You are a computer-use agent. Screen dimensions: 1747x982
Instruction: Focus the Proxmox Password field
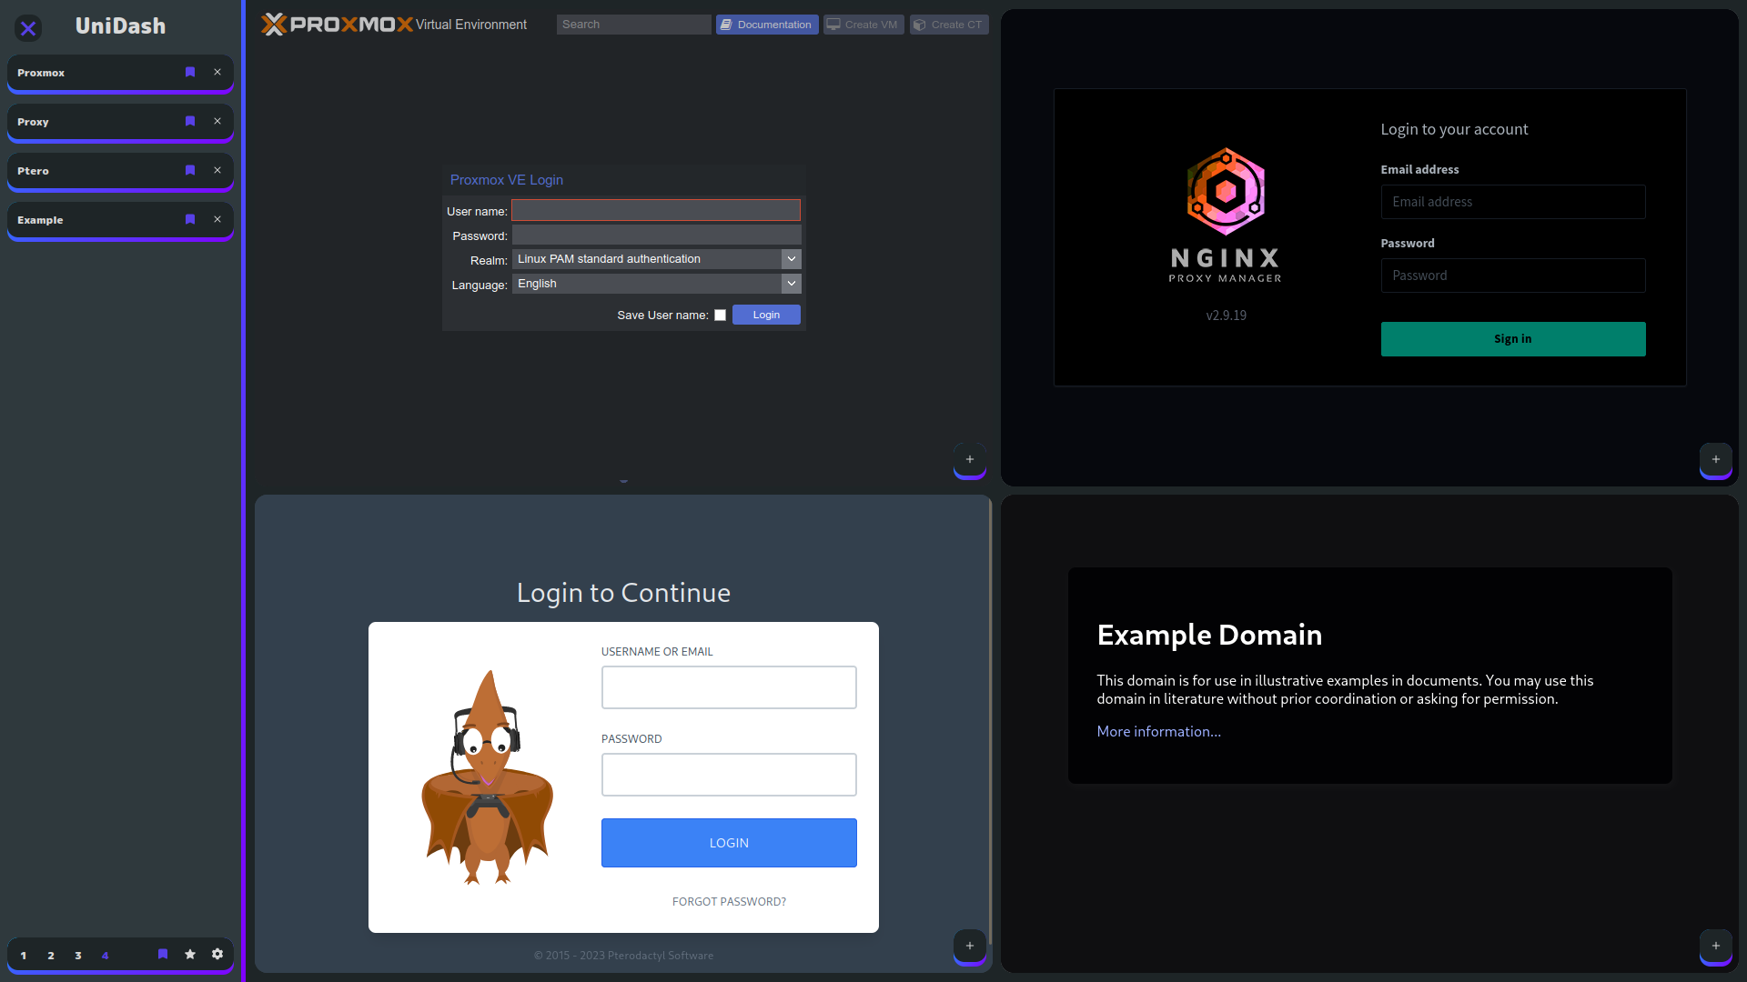pyautogui.click(x=656, y=235)
